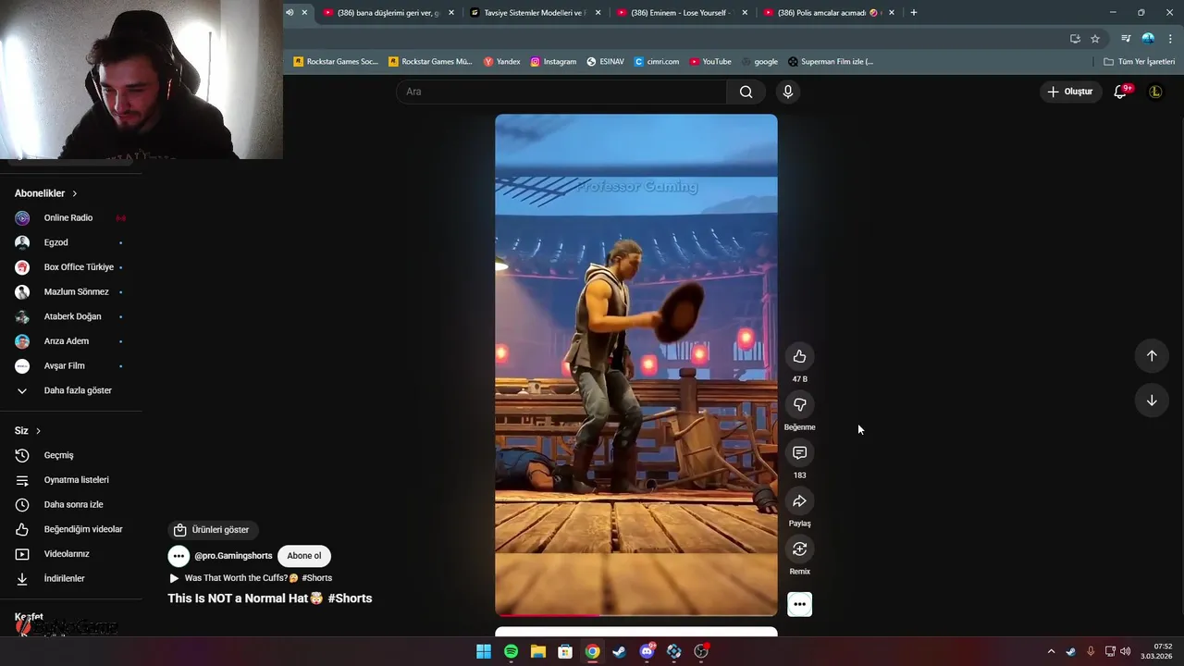Expand Siz section chevron
Image resolution: width=1184 pixels, height=666 pixels.
tap(38, 431)
